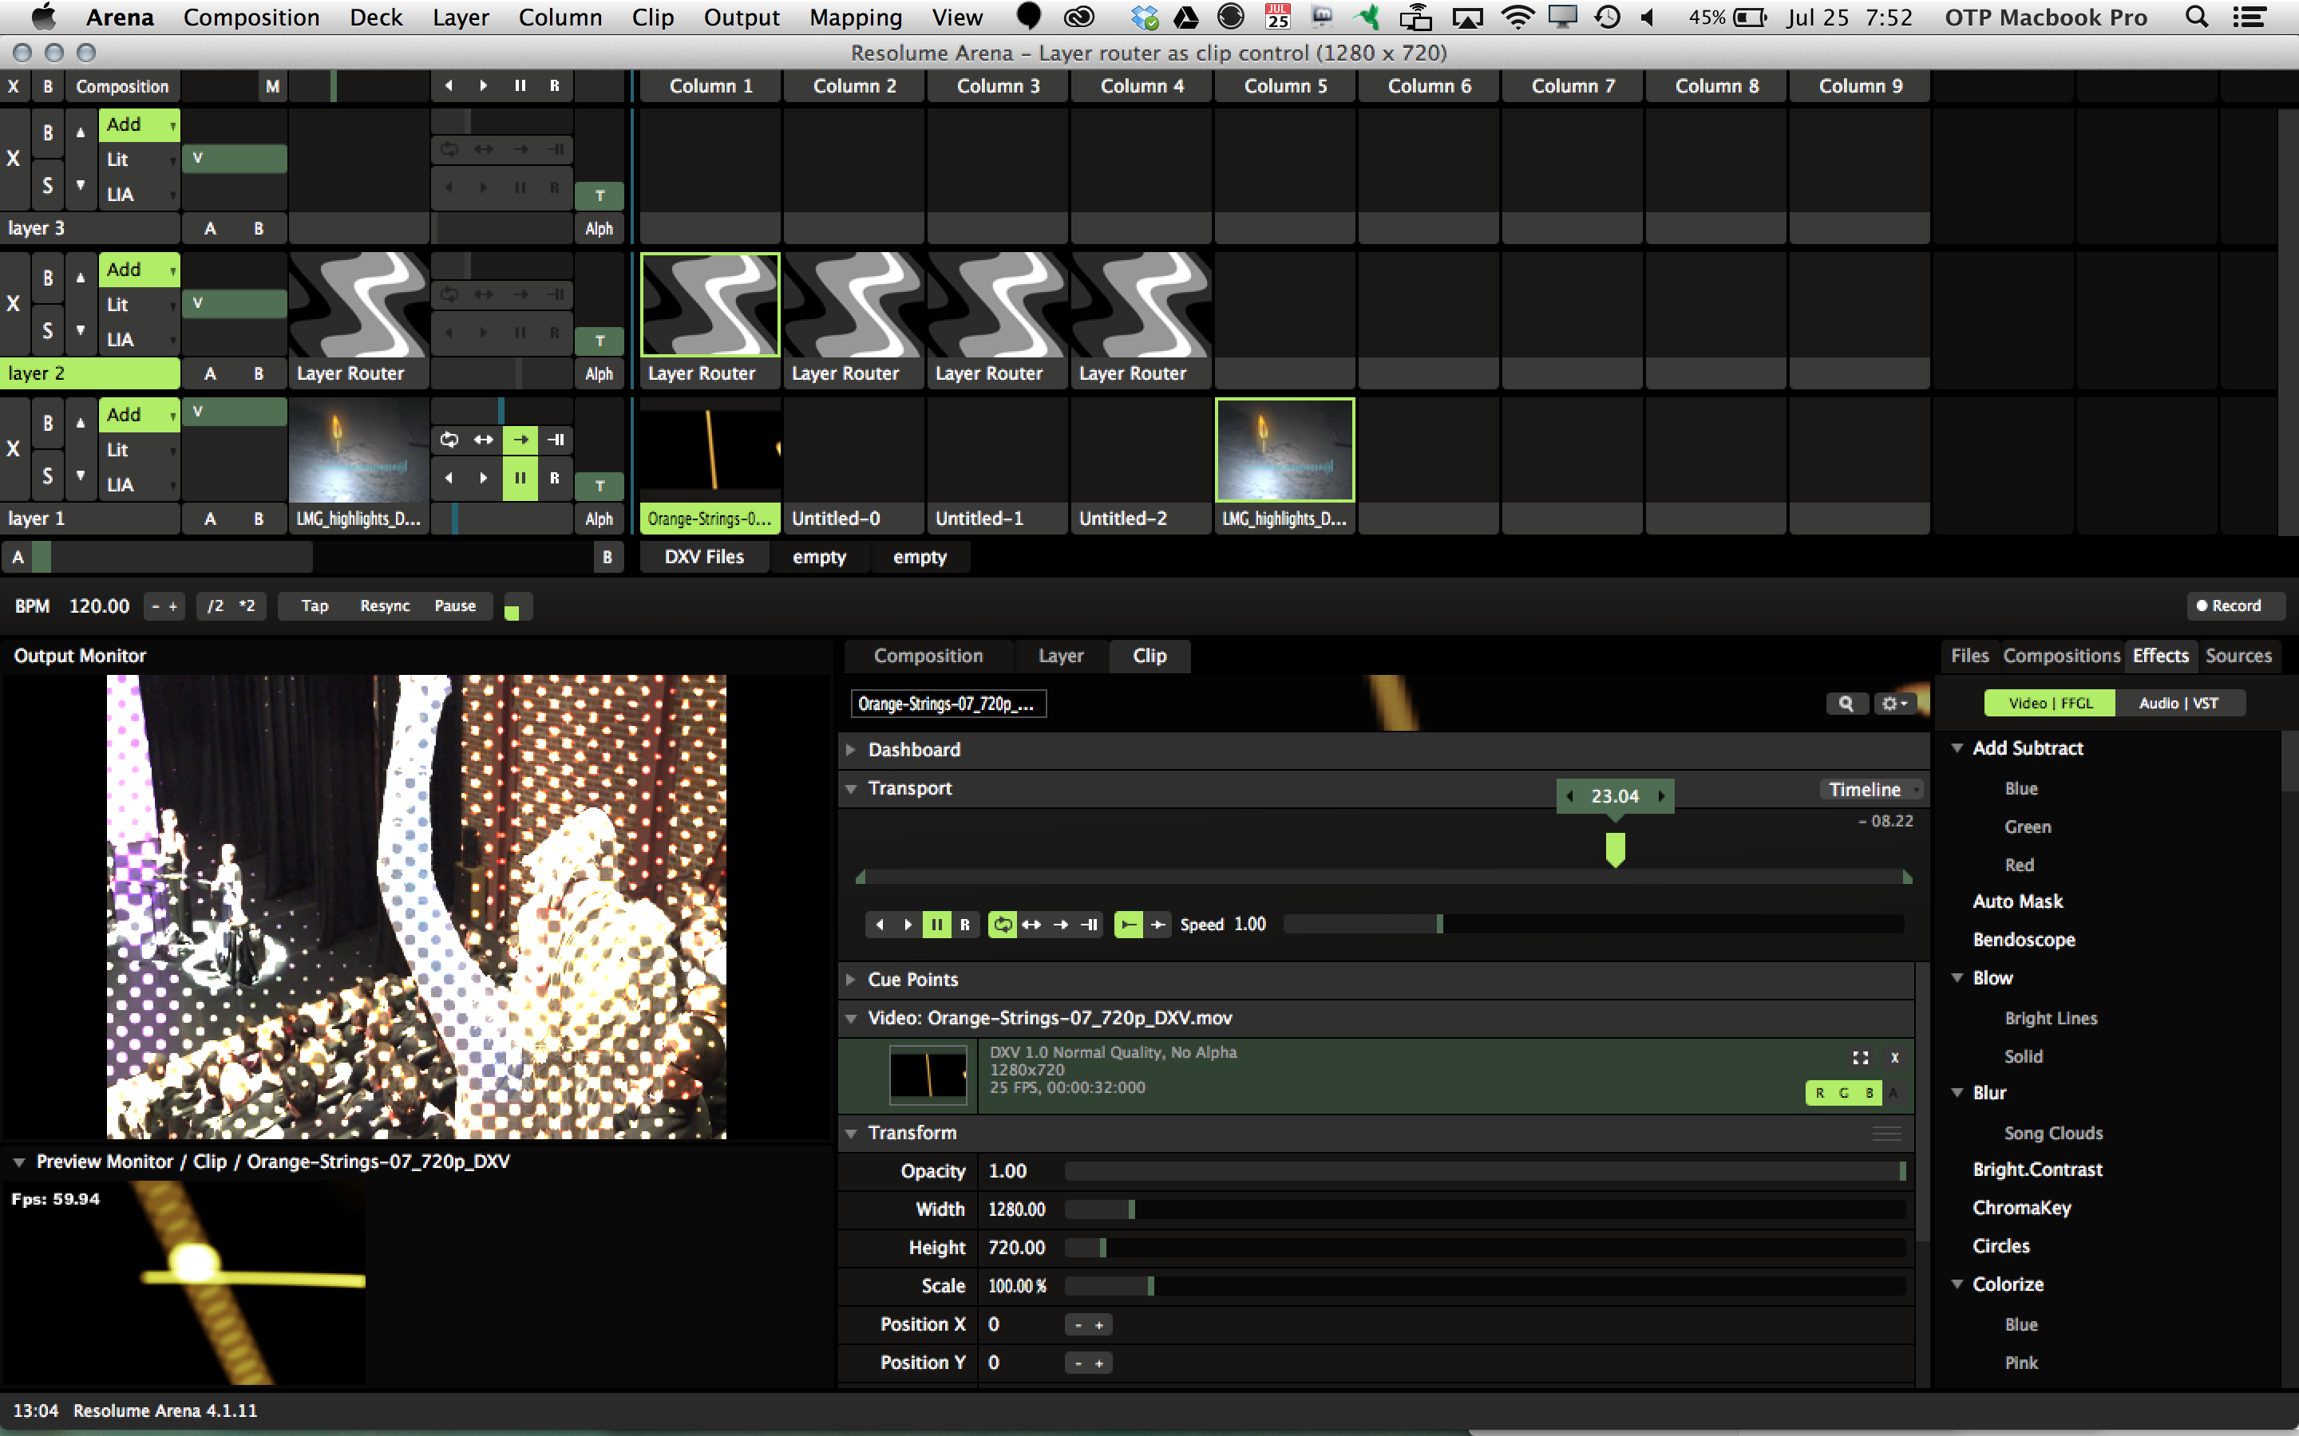Remove video with X in Video section
This screenshot has height=1436, width=2299.
pyautogui.click(x=1894, y=1057)
